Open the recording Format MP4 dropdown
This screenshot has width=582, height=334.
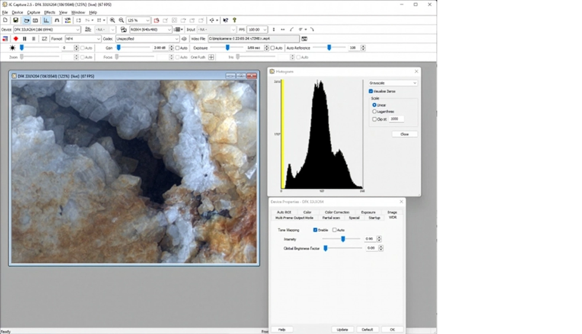(83, 39)
